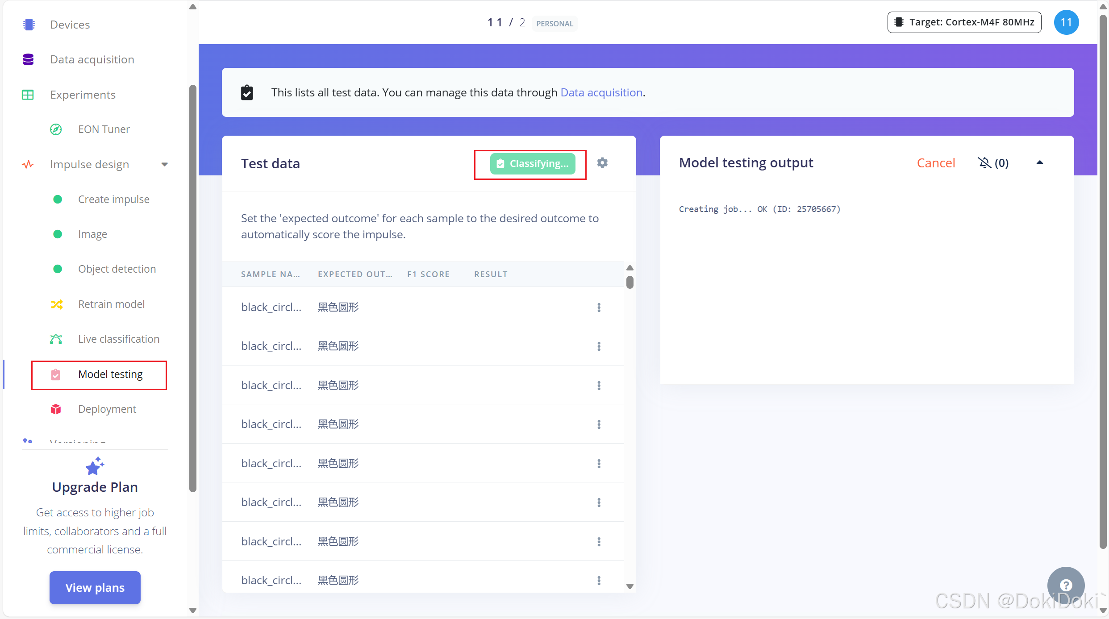
Task: Click Retrain model shuffle icon
Action: click(56, 304)
